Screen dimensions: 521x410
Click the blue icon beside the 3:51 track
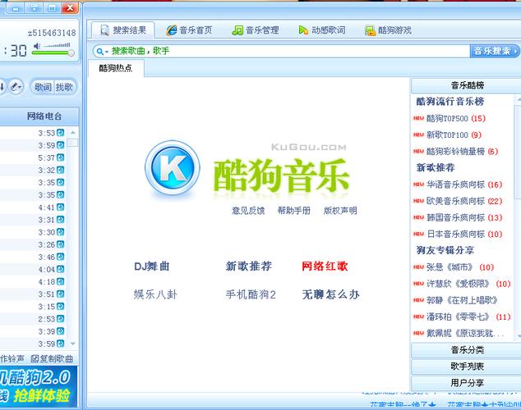(x=61, y=294)
